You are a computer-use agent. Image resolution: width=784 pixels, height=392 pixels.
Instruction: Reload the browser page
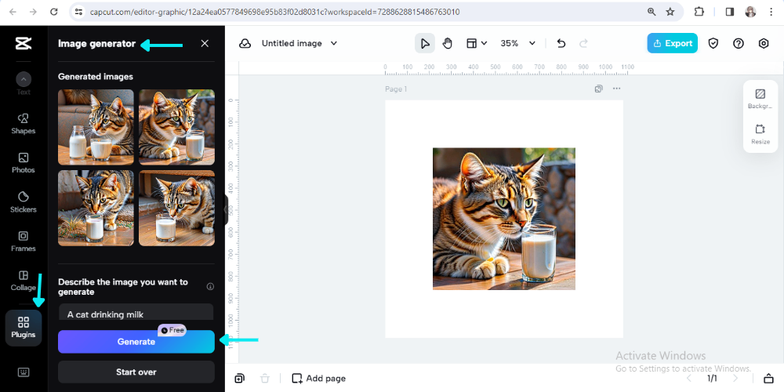[54, 12]
